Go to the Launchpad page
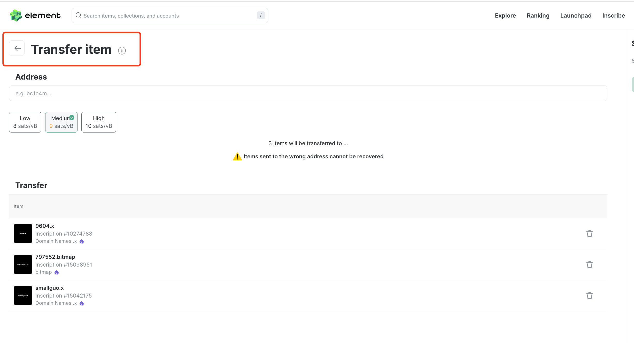This screenshot has height=343, width=634. click(x=576, y=15)
